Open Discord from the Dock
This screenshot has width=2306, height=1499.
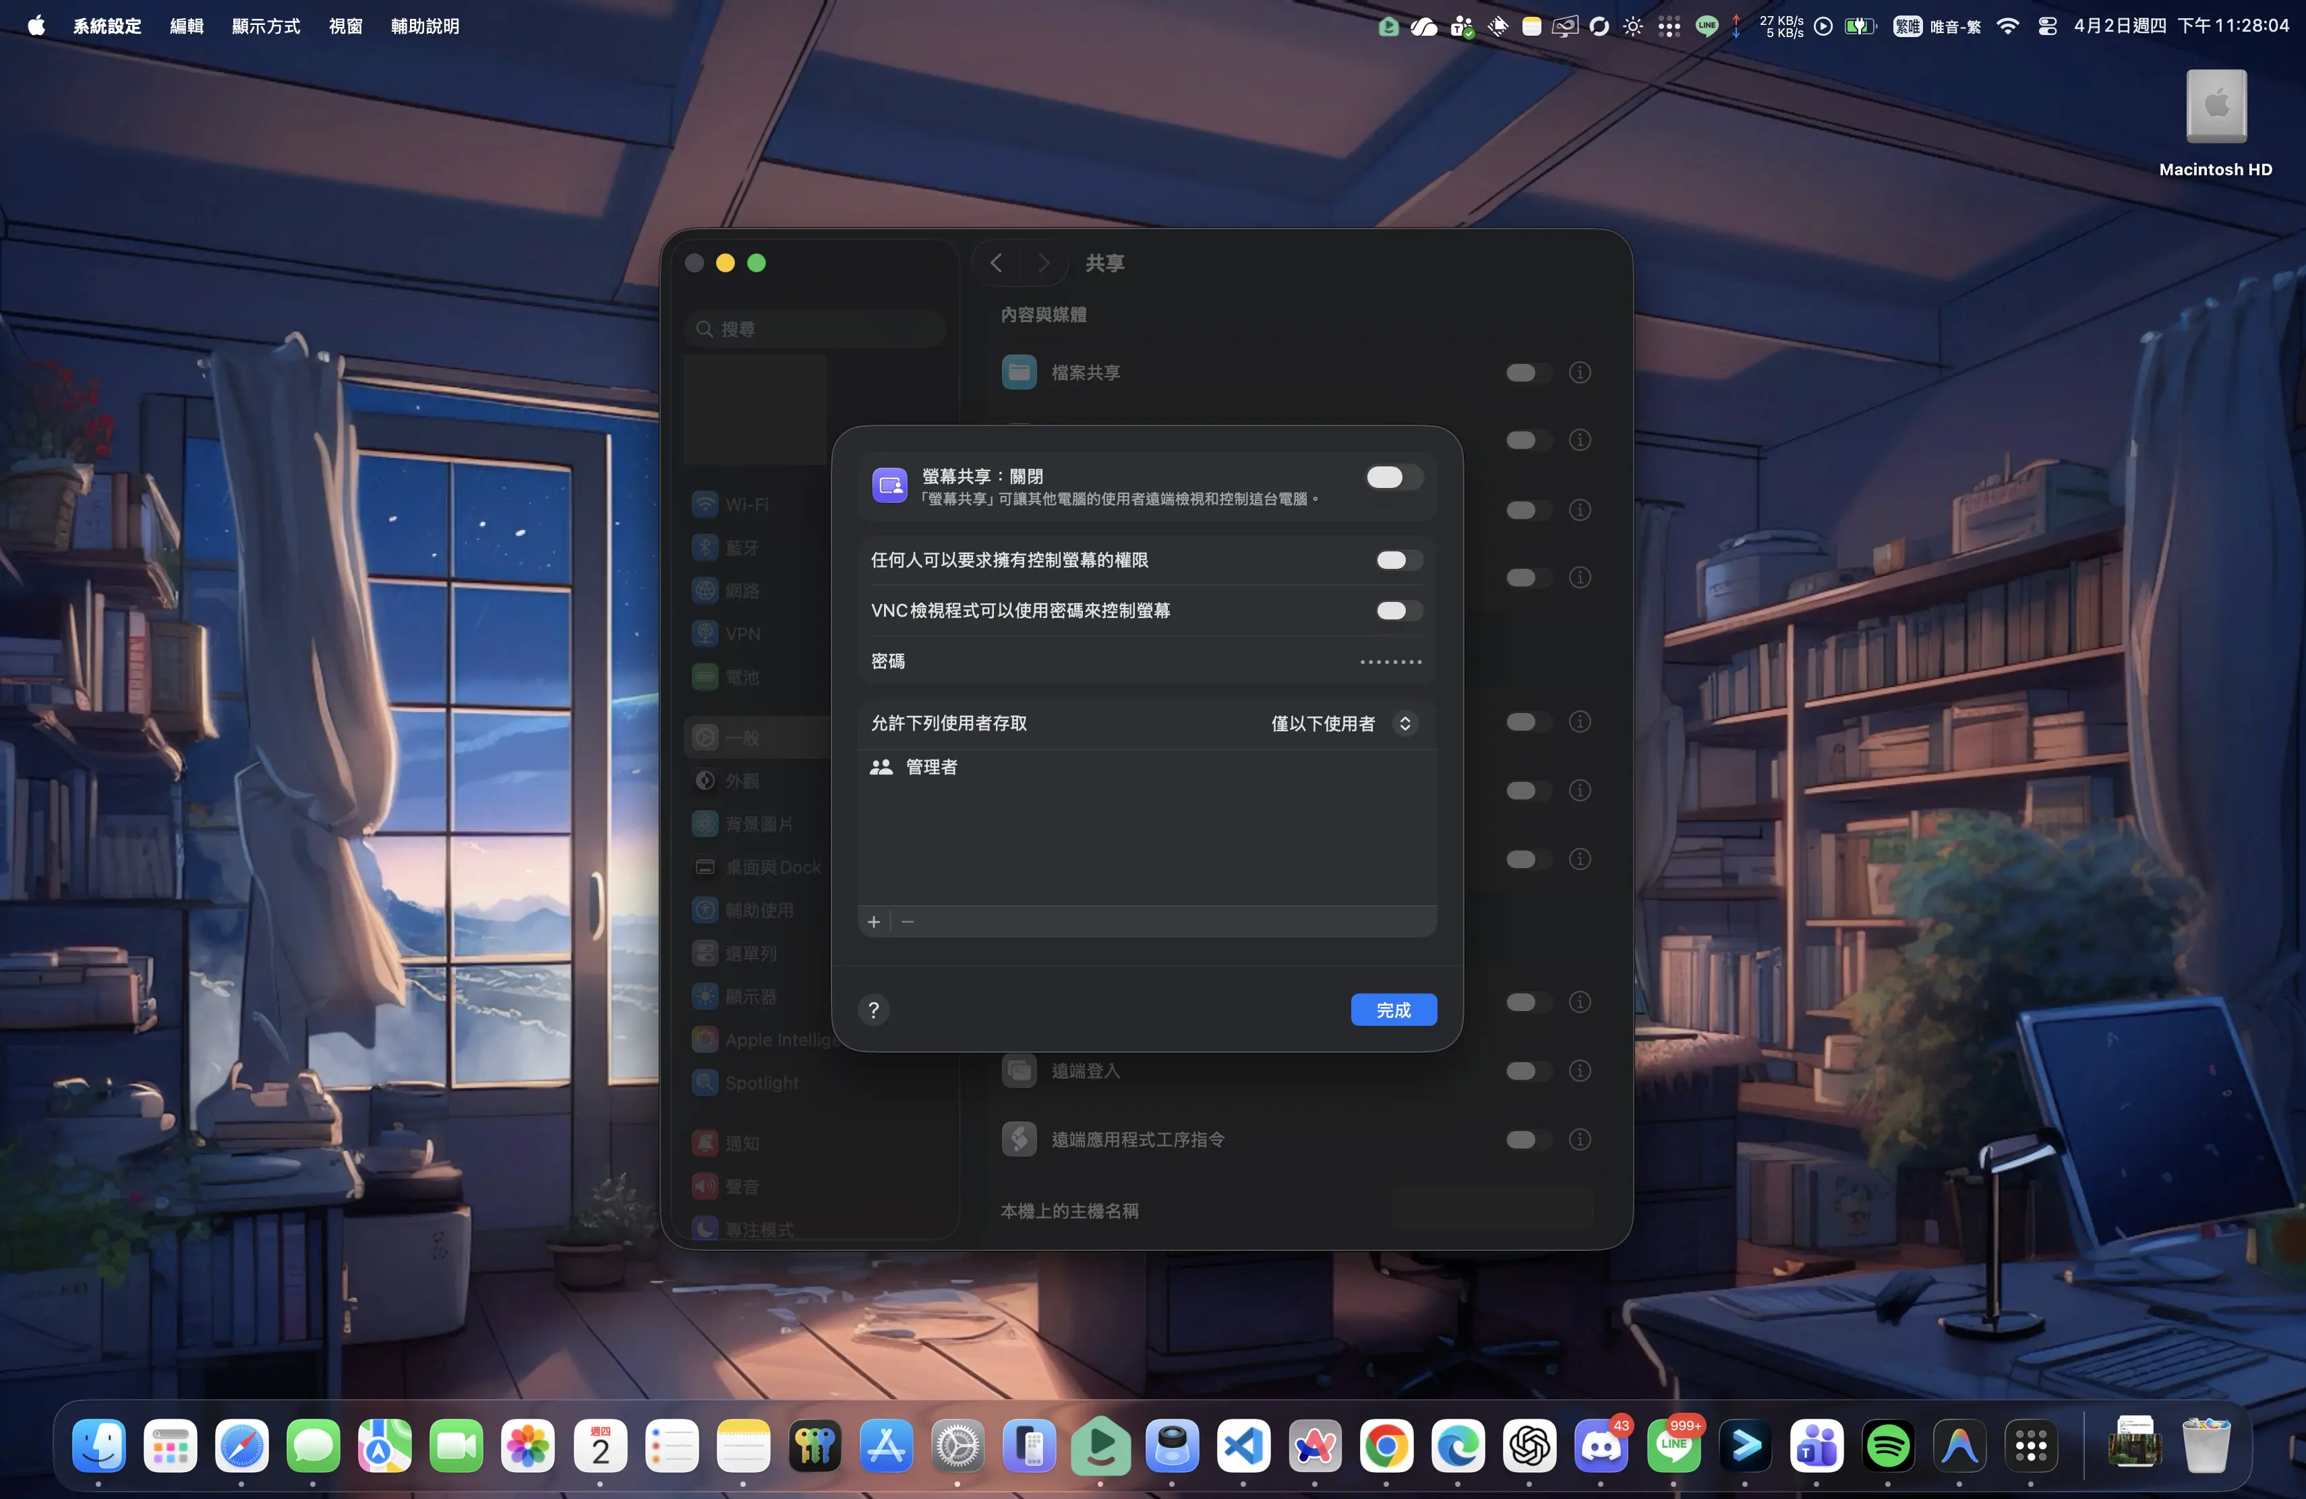[1601, 1446]
